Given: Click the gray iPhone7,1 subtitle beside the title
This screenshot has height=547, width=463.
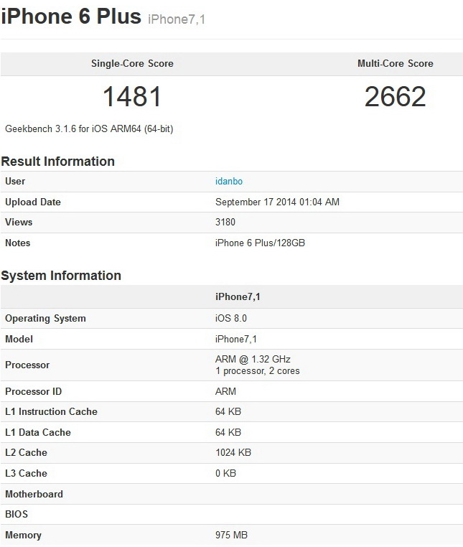Looking at the screenshot, I should 177,19.
